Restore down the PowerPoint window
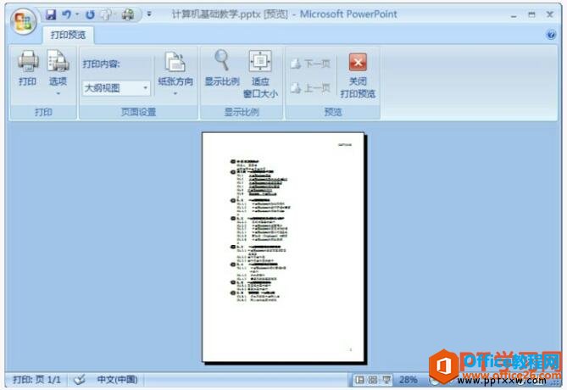567x390 pixels. (531, 14)
